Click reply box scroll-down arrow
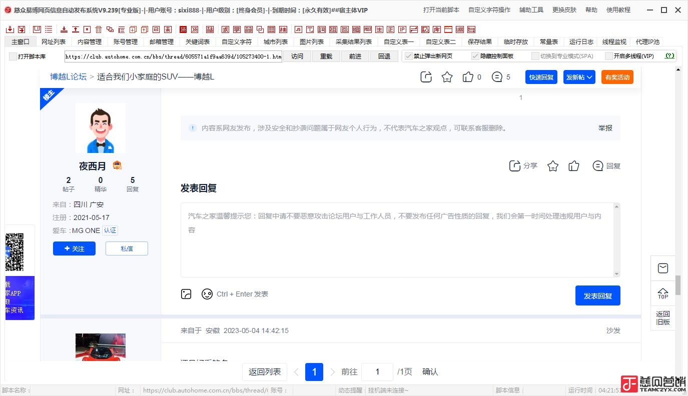 click(616, 273)
